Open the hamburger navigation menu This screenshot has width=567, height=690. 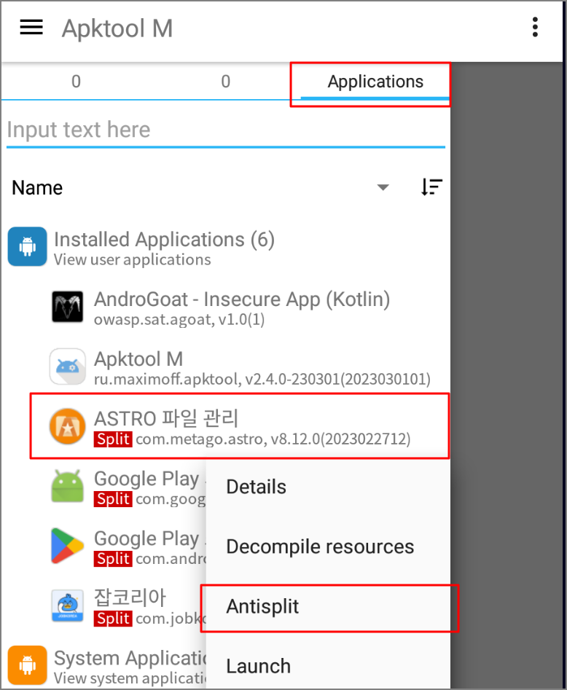click(31, 27)
